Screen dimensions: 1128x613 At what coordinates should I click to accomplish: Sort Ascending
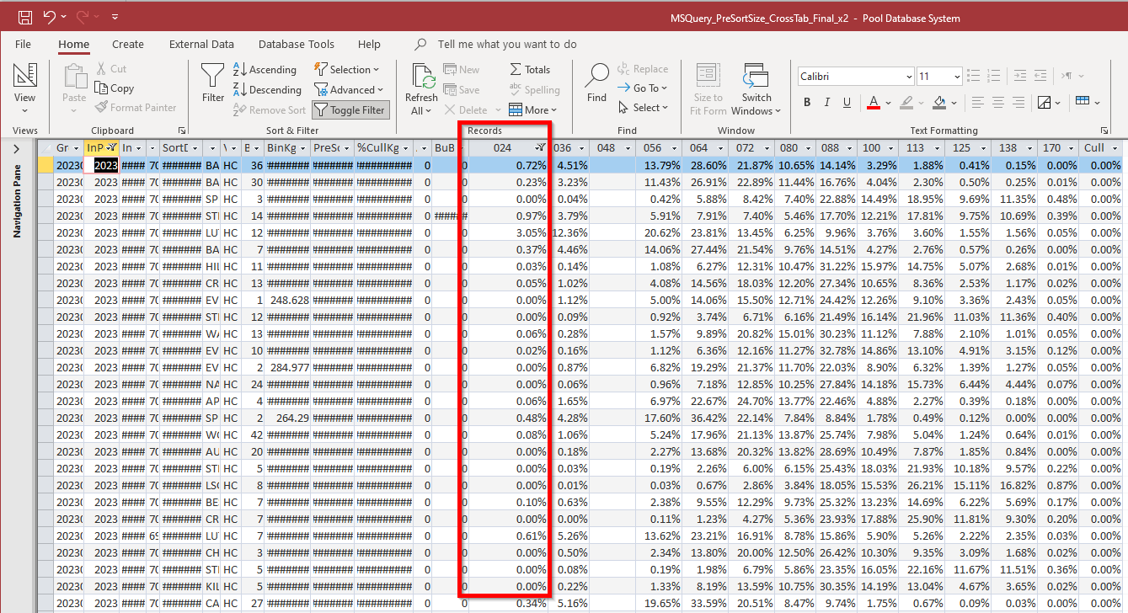(265, 70)
